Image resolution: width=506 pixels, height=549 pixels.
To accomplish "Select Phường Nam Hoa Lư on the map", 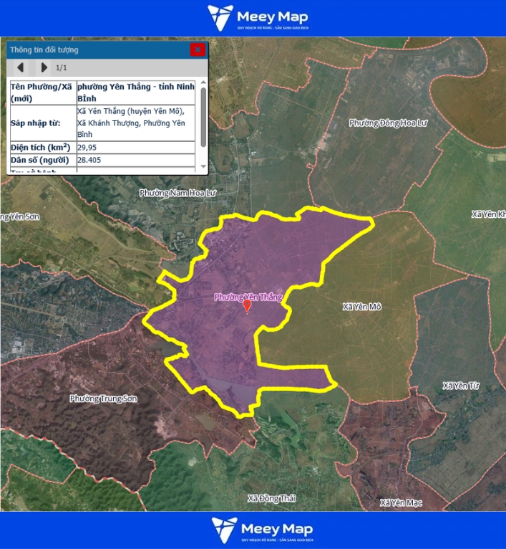I will tap(177, 193).
